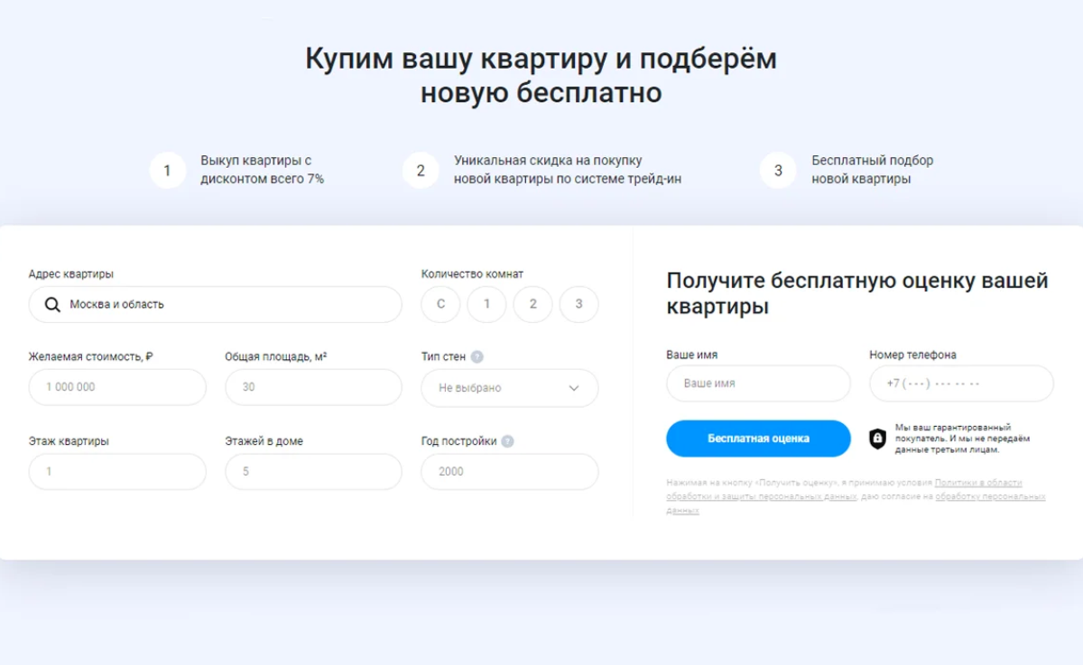Select 1 room option
Viewport: 1083px width, 665px height.
pos(486,304)
